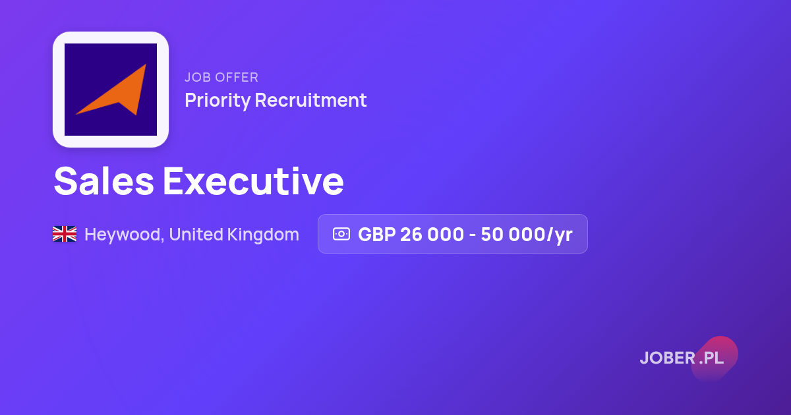Image resolution: width=791 pixels, height=415 pixels.
Task: Click the Heywood location text
Action: pos(122,235)
